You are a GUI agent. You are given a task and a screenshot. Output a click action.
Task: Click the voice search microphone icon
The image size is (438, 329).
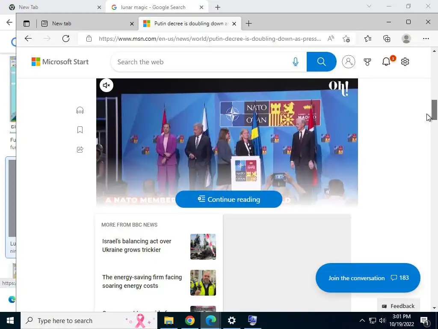point(296,62)
